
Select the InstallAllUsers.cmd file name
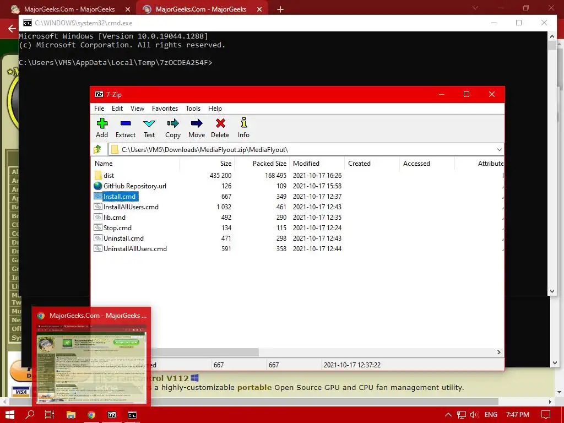click(131, 207)
